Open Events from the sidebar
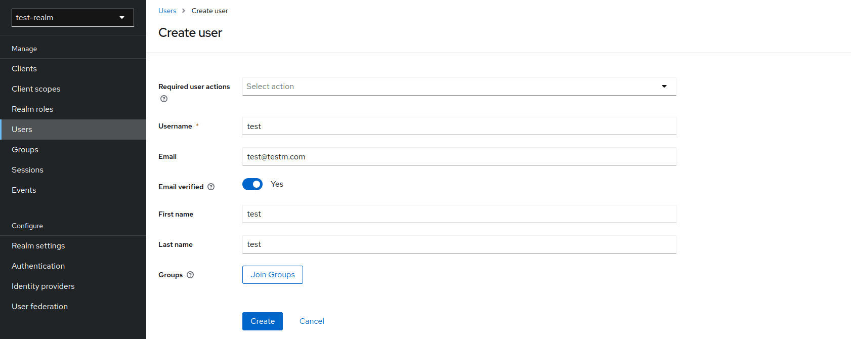 point(24,190)
